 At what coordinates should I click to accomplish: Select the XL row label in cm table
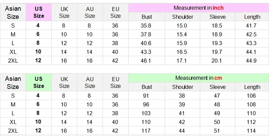(x=13, y=122)
